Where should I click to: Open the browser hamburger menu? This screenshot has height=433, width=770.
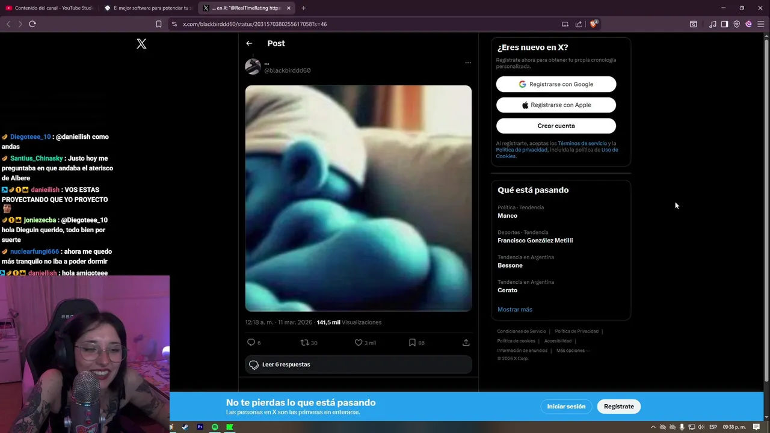point(760,24)
